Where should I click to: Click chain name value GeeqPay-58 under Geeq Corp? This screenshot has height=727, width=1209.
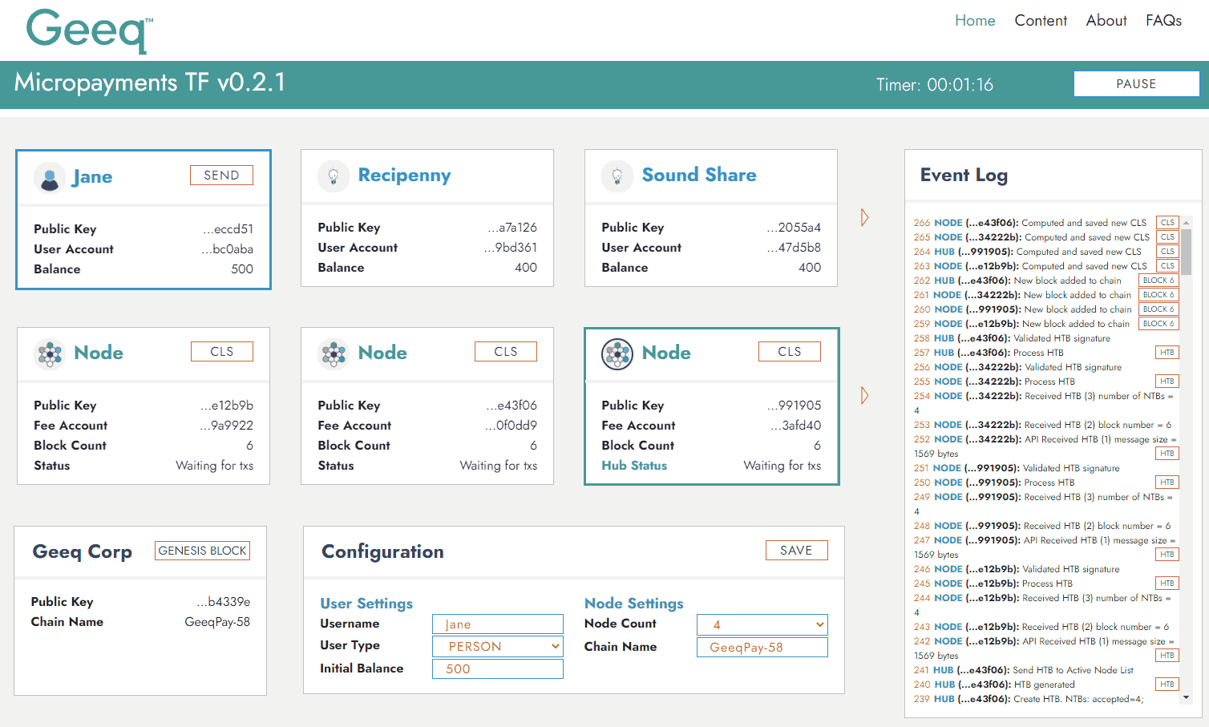(x=217, y=622)
